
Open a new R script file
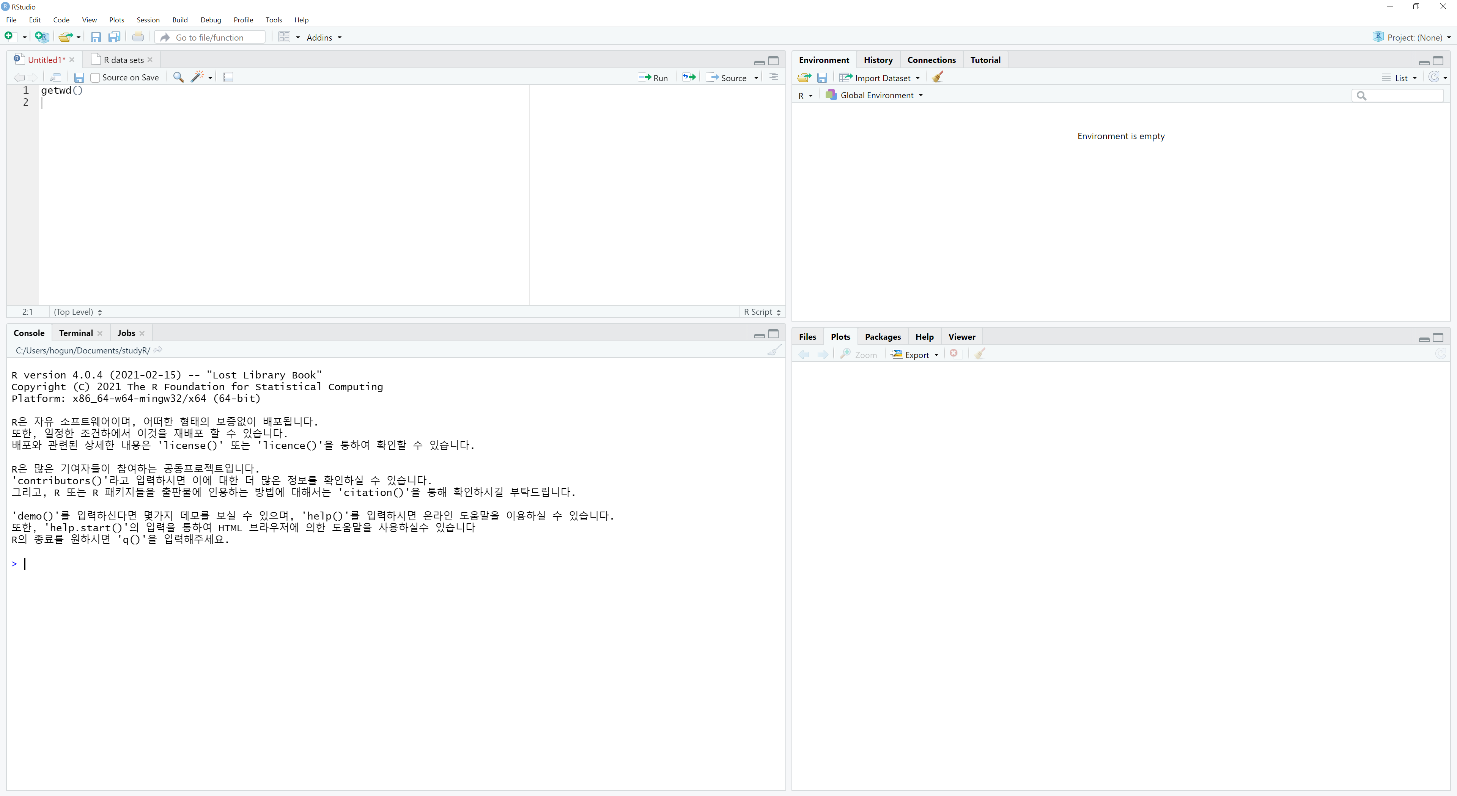click(8, 37)
